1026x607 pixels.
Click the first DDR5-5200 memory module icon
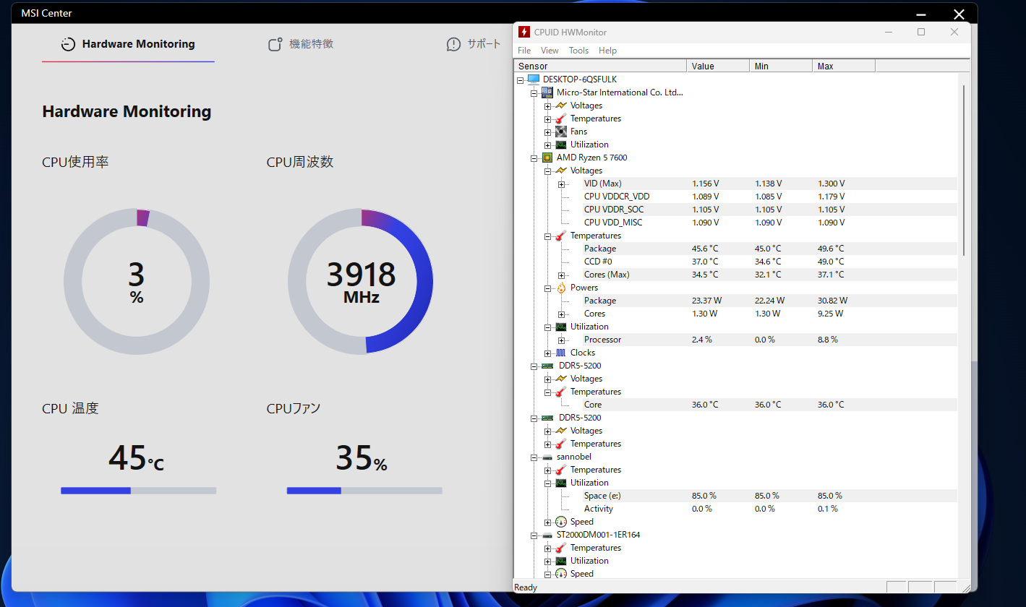click(547, 366)
